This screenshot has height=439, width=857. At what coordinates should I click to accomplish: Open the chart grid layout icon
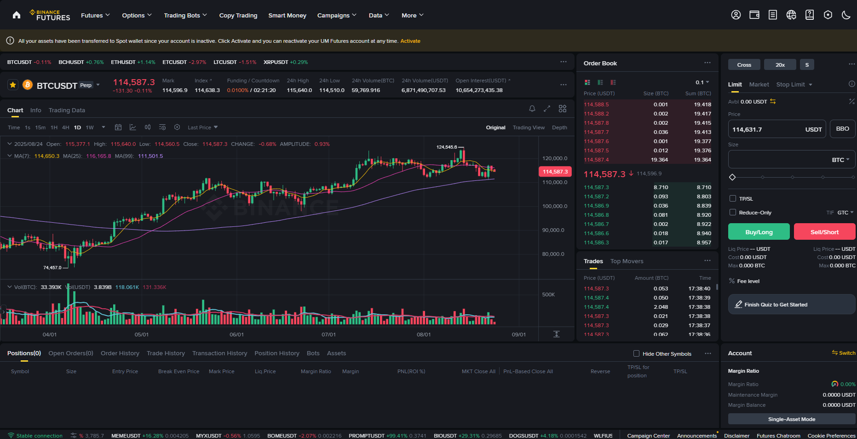(563, 109)
